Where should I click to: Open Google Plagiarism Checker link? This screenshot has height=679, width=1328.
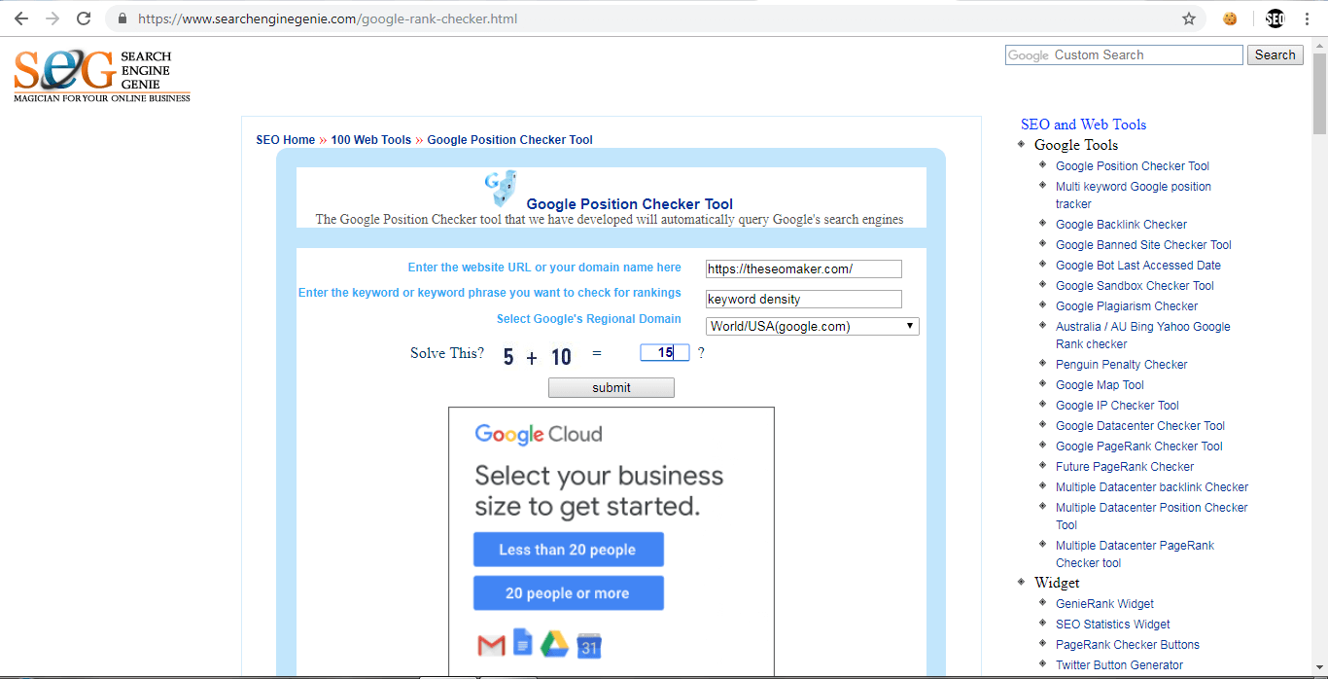(x=1127, y=306)
